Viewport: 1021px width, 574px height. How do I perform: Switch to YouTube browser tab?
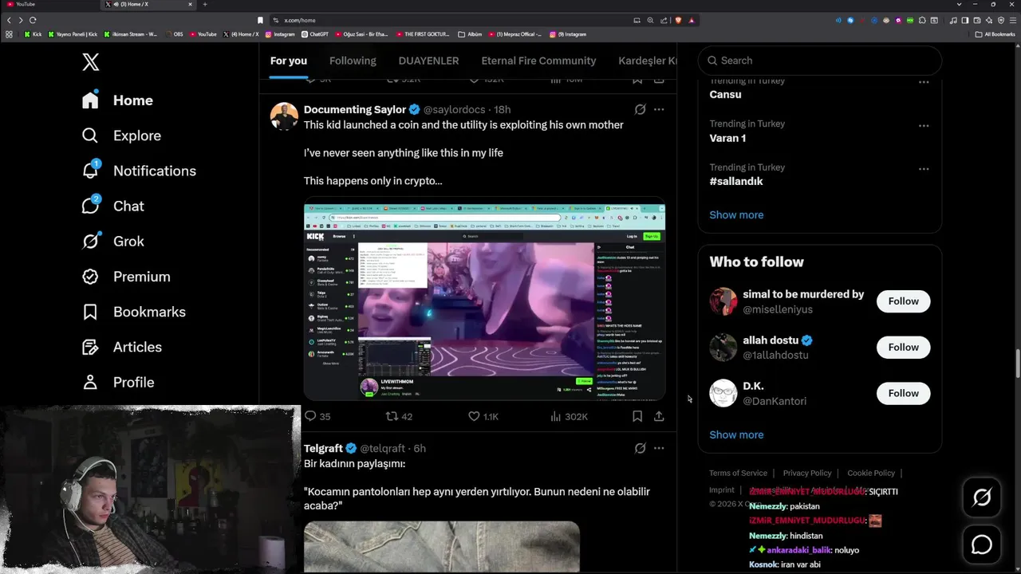(48, 4)
